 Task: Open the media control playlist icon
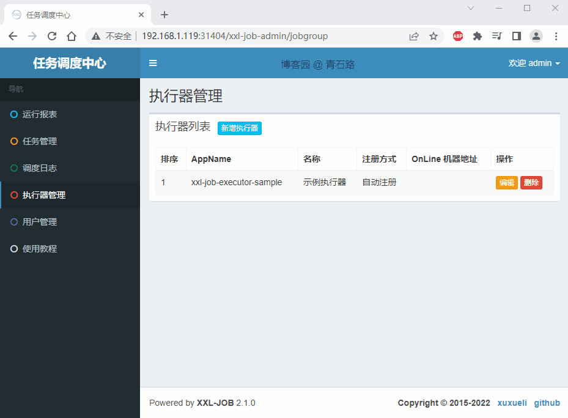pyautogui.click(x=497, y=36)
